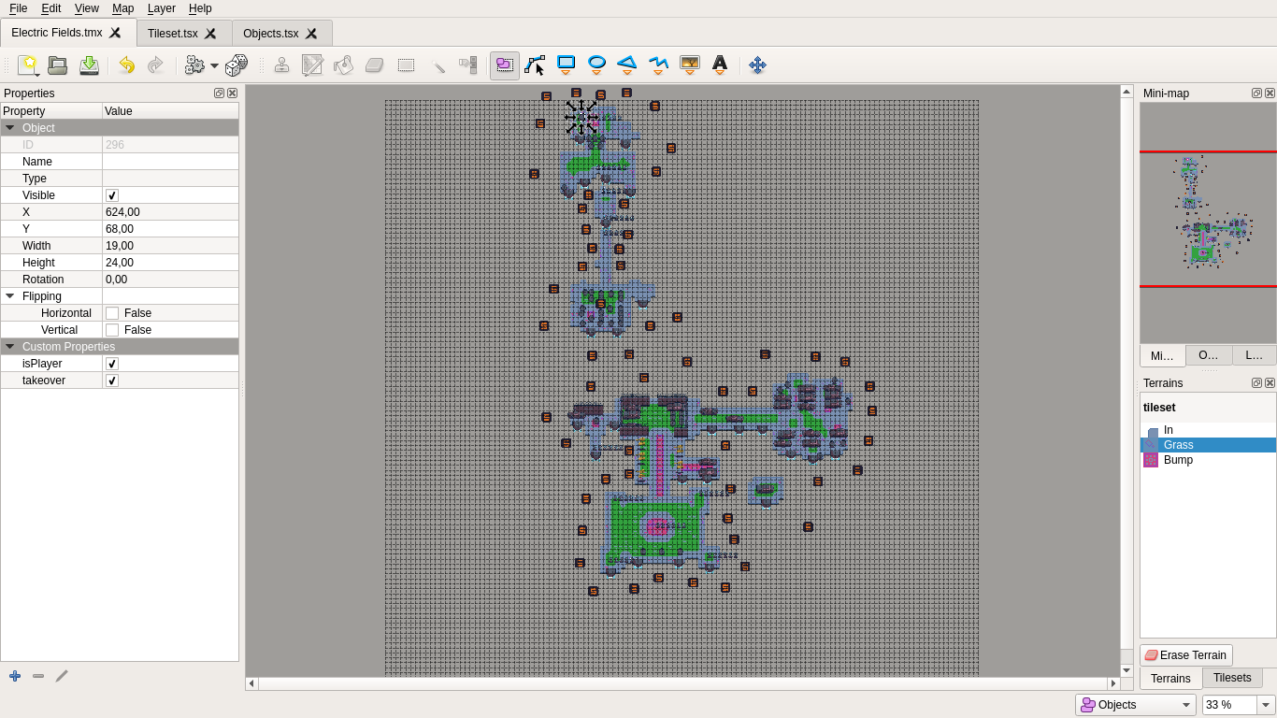Viewport: 1277px width, 718px height.
Task: Select the Bump terrain
Action: point(1208,460)
